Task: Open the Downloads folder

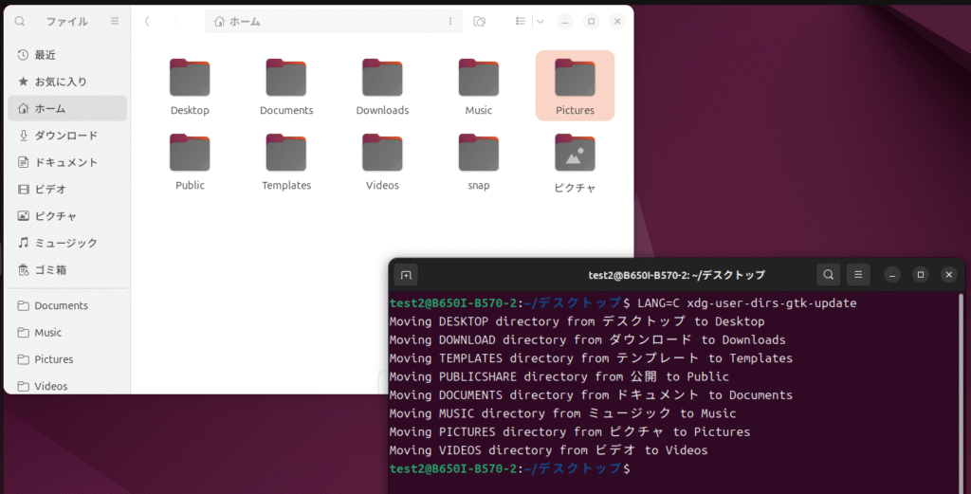Action: (382, 86)
